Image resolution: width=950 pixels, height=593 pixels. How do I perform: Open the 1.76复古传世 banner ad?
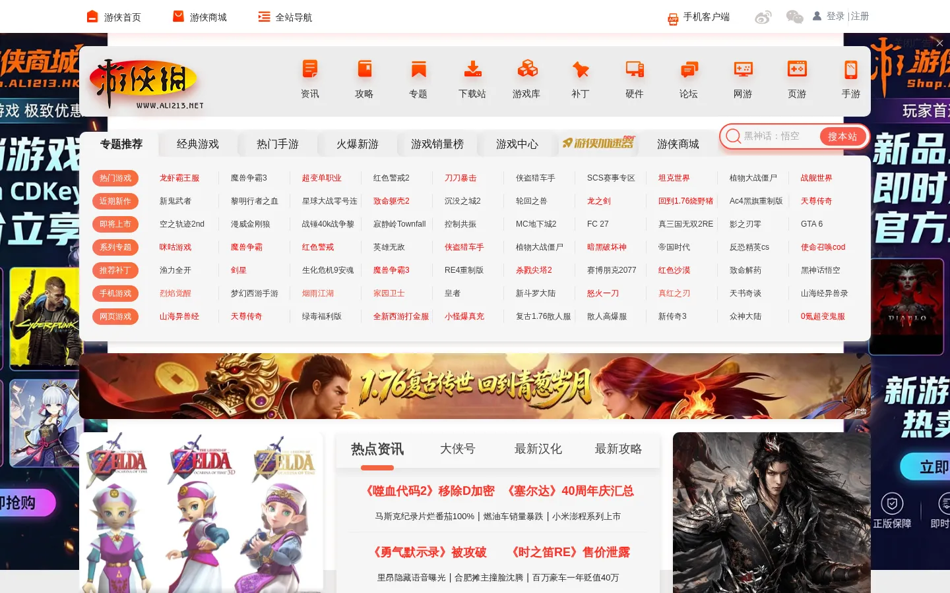tap(475, 386)
